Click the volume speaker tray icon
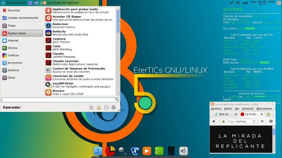 [x=238, y=3]
